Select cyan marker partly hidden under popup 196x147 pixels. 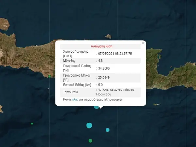click(x=96, y=107)
